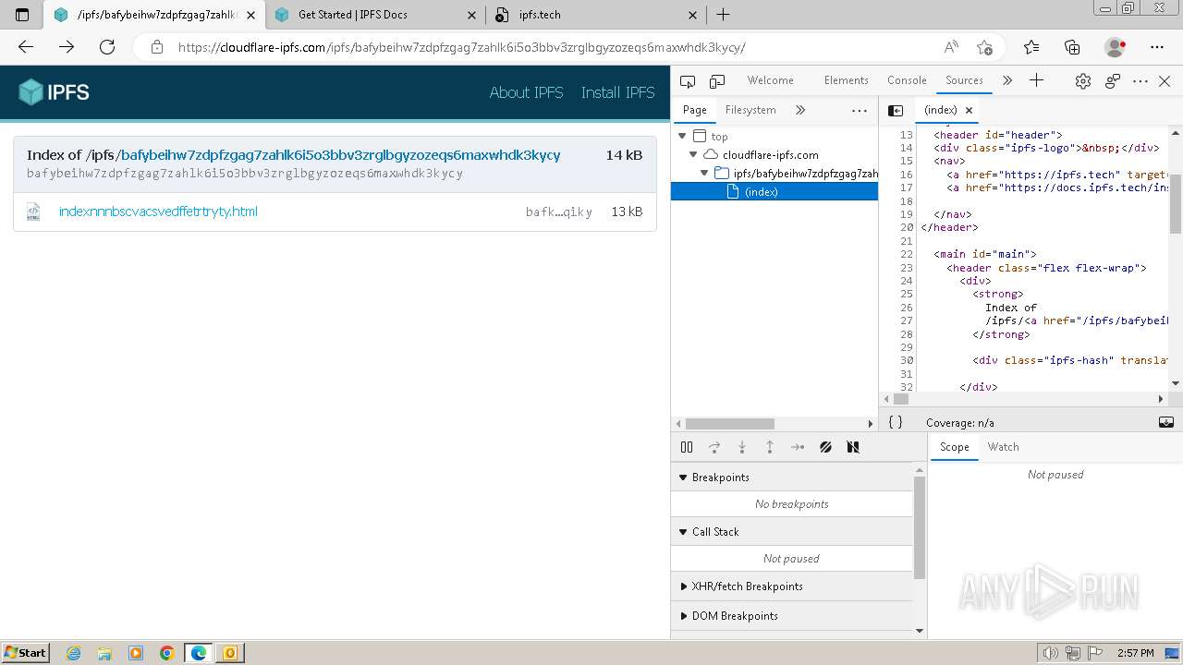Click the Step icon in debugger
The height and width of the screenshot is (665, 1183).
(798, 447)
